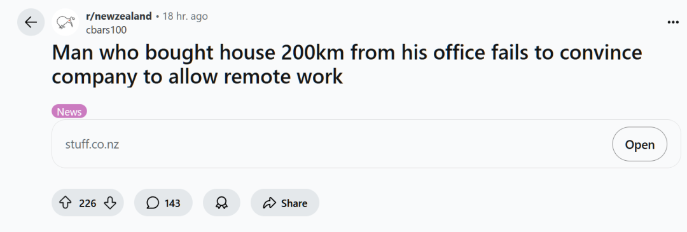The image size is (687, 232).
Task: Click the Open button for the article
Action: pos(640,144)
